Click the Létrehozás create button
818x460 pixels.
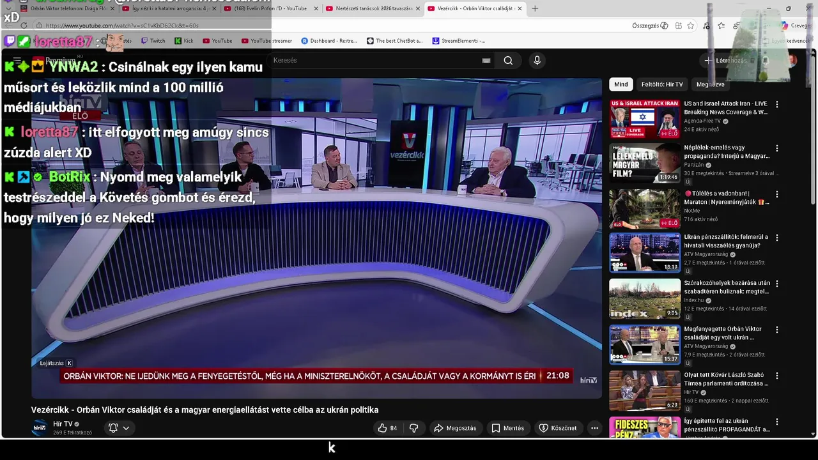coord(725,60)
